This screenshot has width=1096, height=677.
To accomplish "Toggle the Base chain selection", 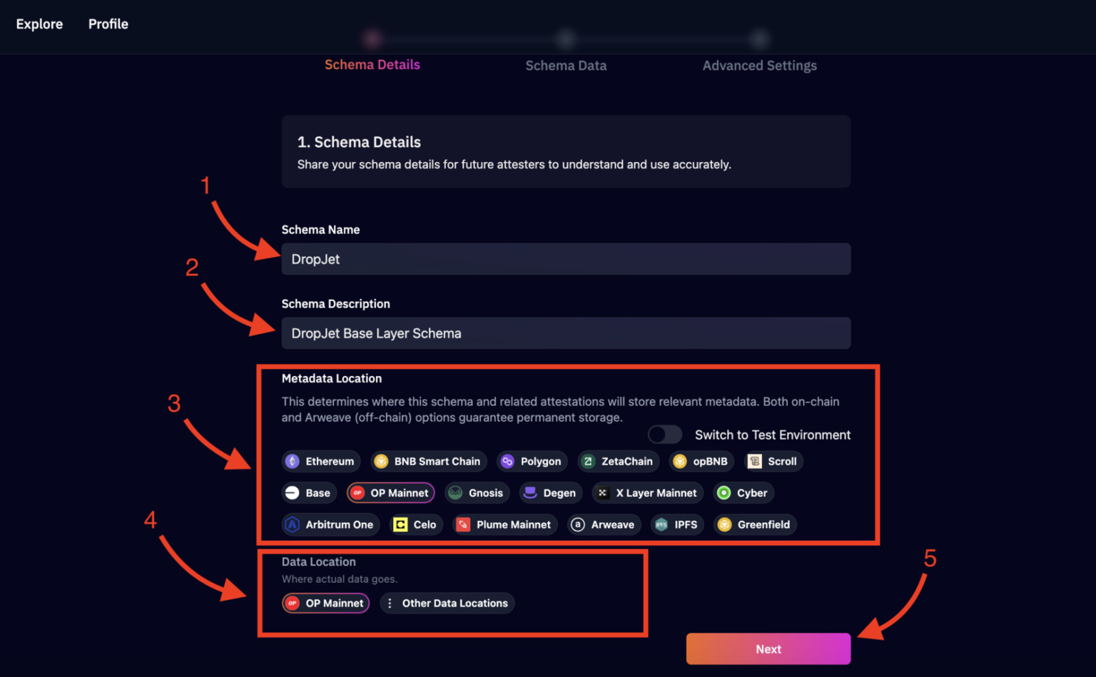I will click(x=308, y=492).
